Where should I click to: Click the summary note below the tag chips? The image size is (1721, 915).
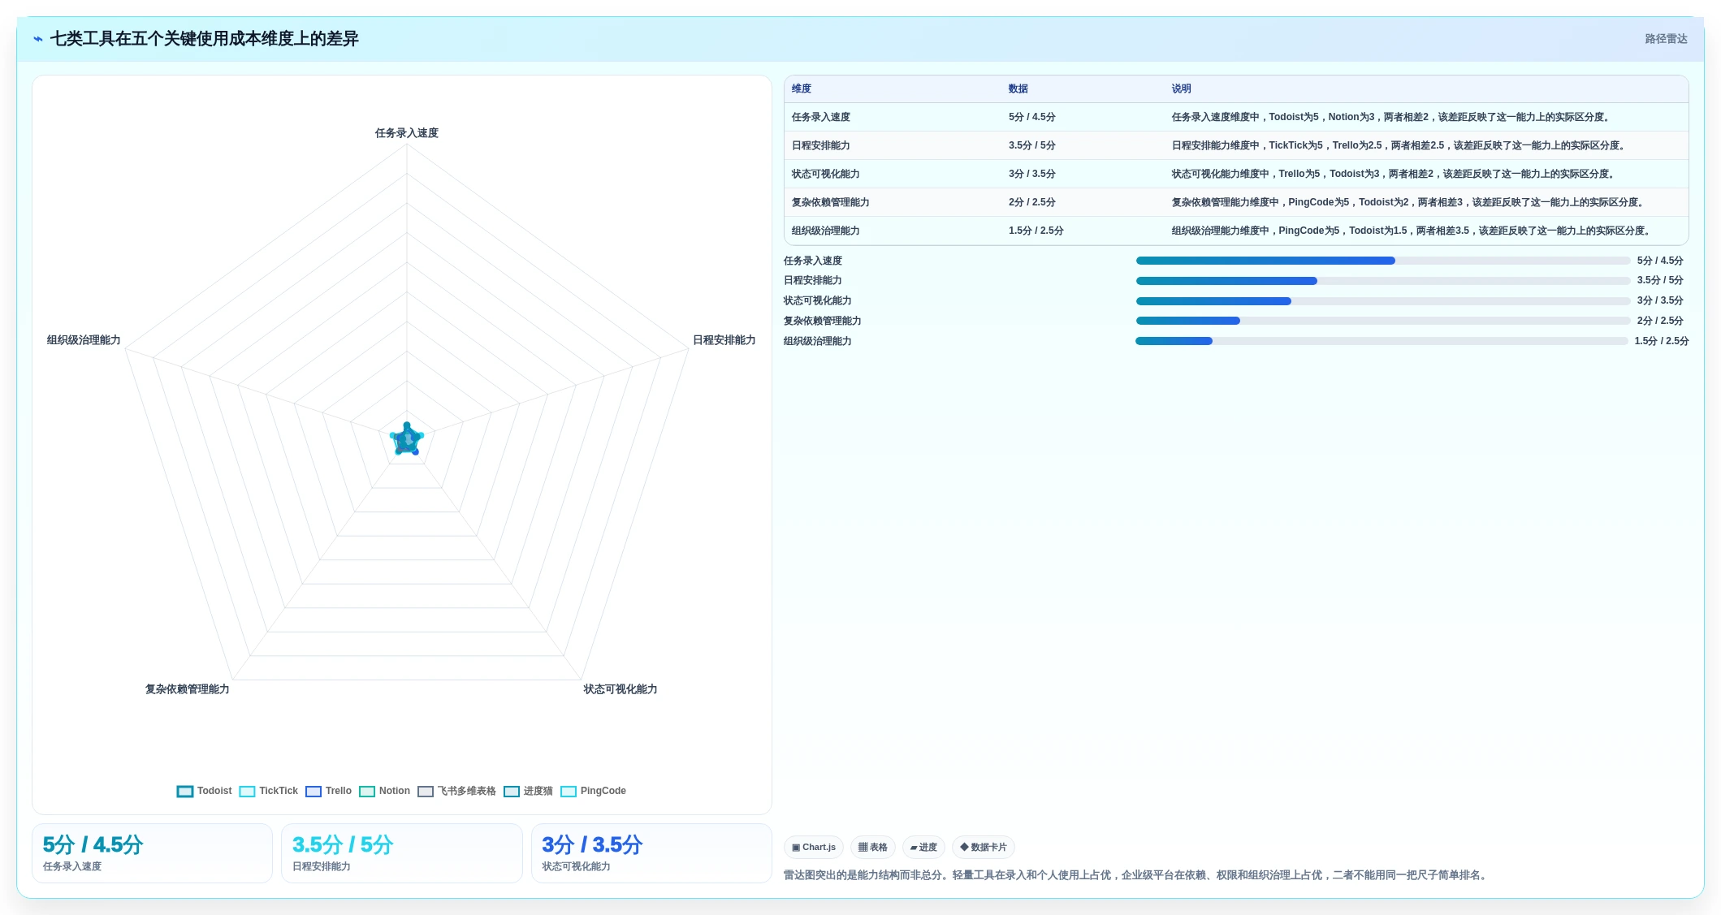pos(1137,875)
